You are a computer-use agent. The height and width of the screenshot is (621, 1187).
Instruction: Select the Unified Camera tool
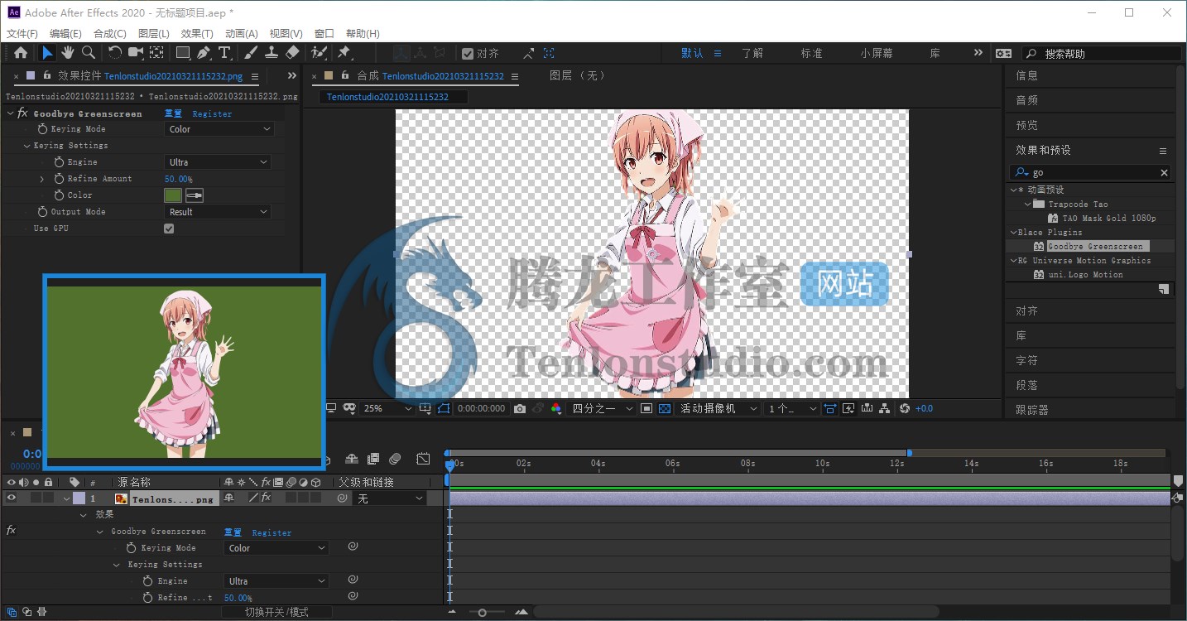point(136,53)
